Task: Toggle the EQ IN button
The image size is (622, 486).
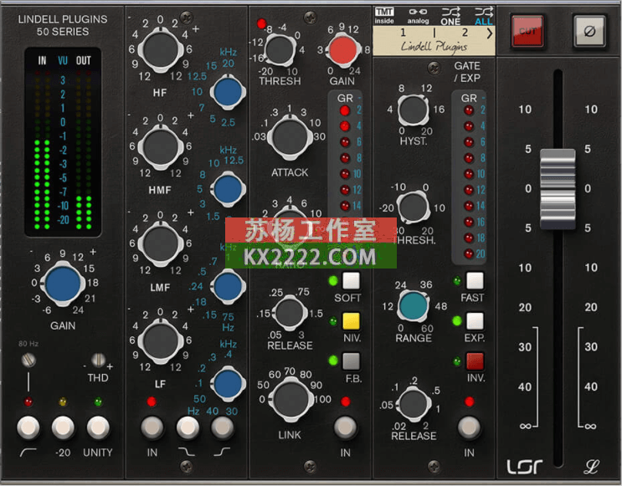Action: (152, 427)
